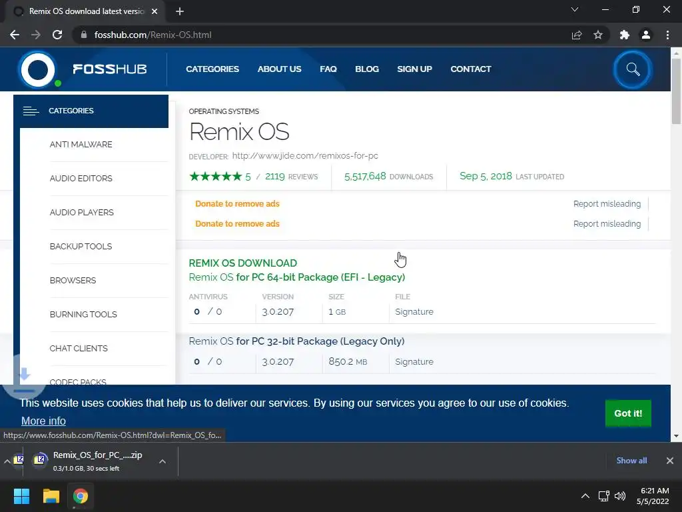
Task: Select the CHAT CLIENTS category
Action: pos(79,348)
